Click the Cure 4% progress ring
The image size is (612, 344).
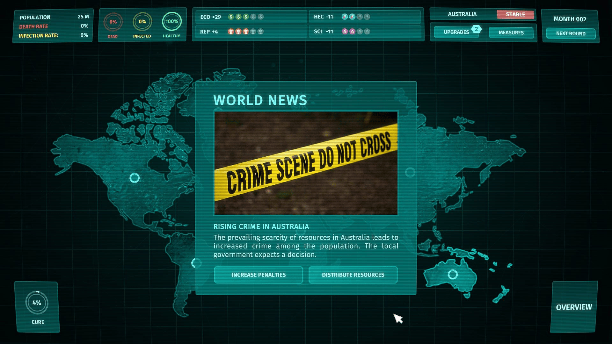click(x=37, y=303)
